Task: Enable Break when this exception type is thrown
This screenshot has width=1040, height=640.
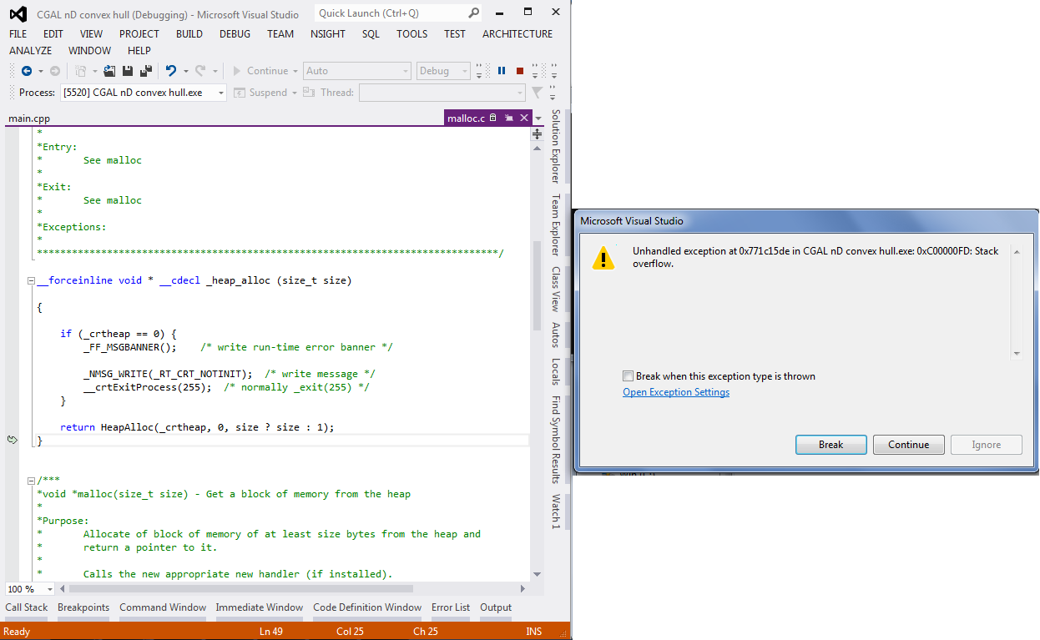Action: (x=628, y=376)
